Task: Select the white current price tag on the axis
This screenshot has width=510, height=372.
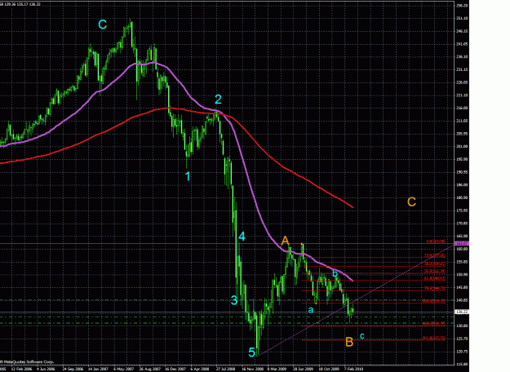Action: pos(462,312)
